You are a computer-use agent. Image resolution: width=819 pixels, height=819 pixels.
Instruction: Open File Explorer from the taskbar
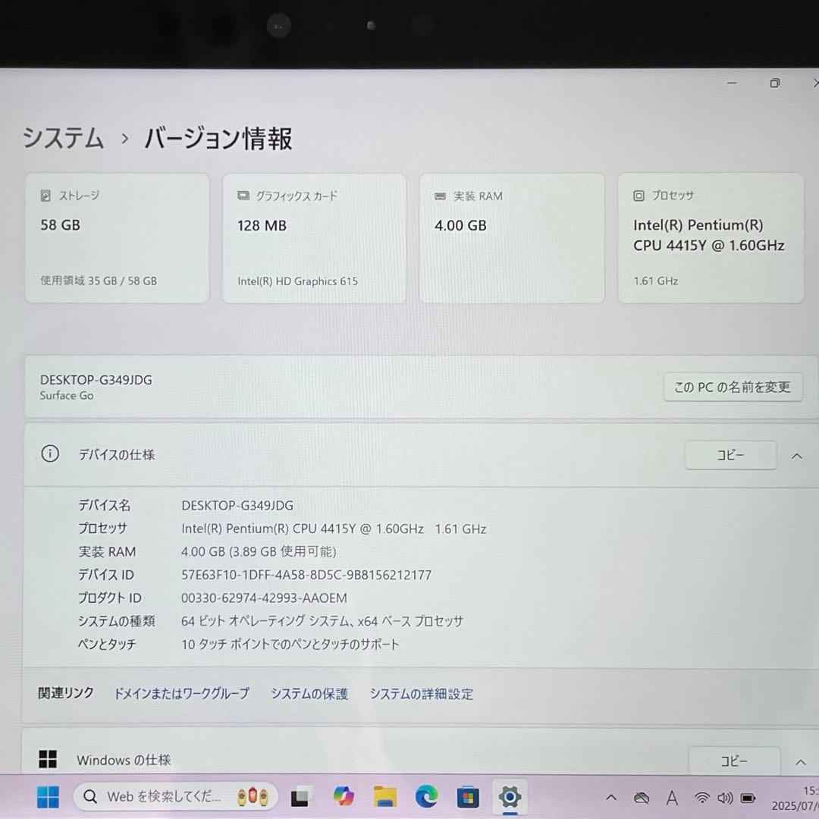(385, 796)
